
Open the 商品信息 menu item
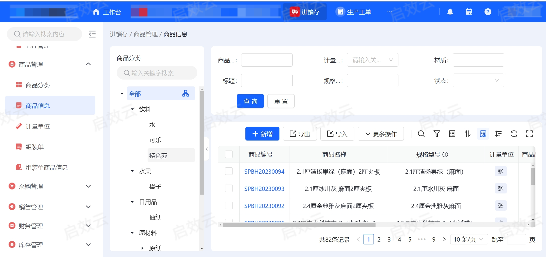50,105
